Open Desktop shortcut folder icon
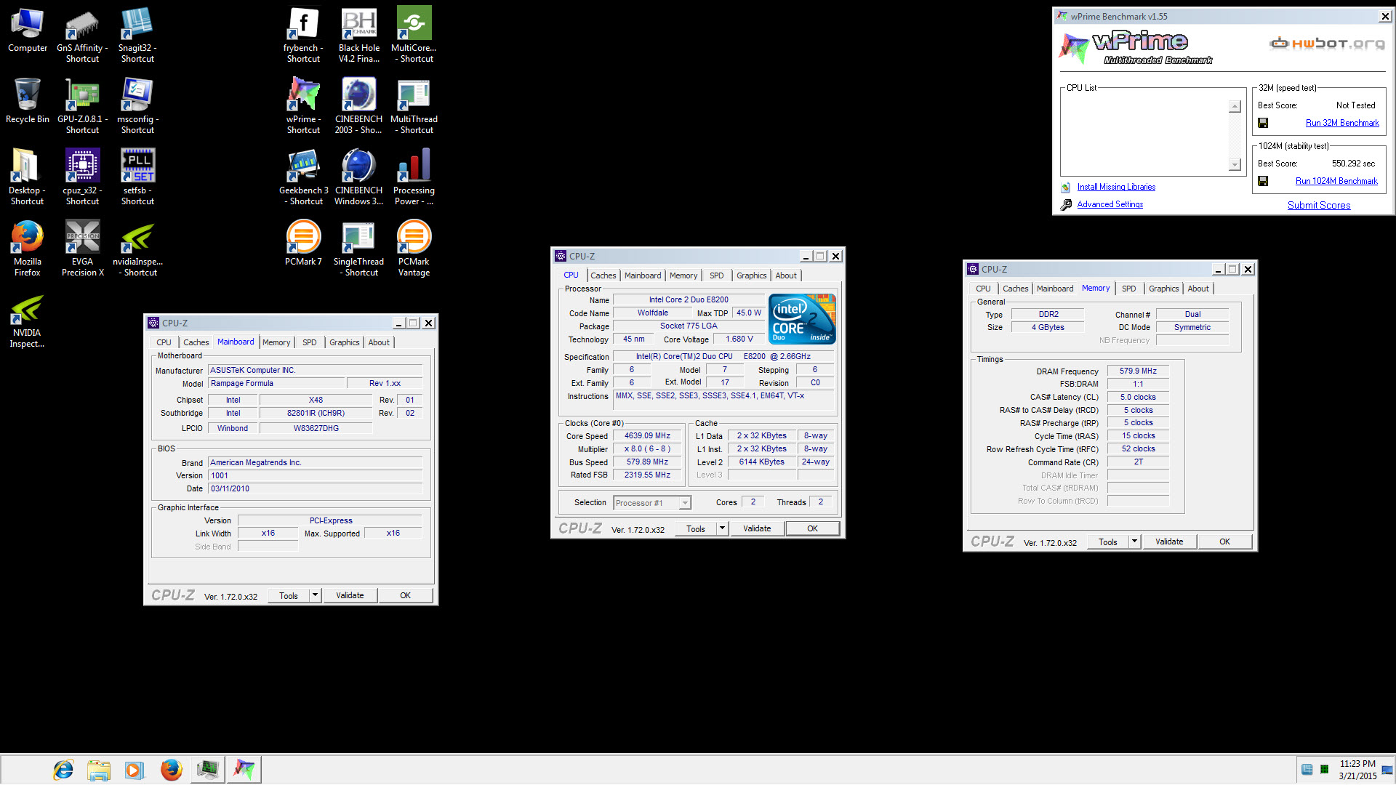This screenshot has height=785, width=1396. pyautogui.click(x=27, y=177)
